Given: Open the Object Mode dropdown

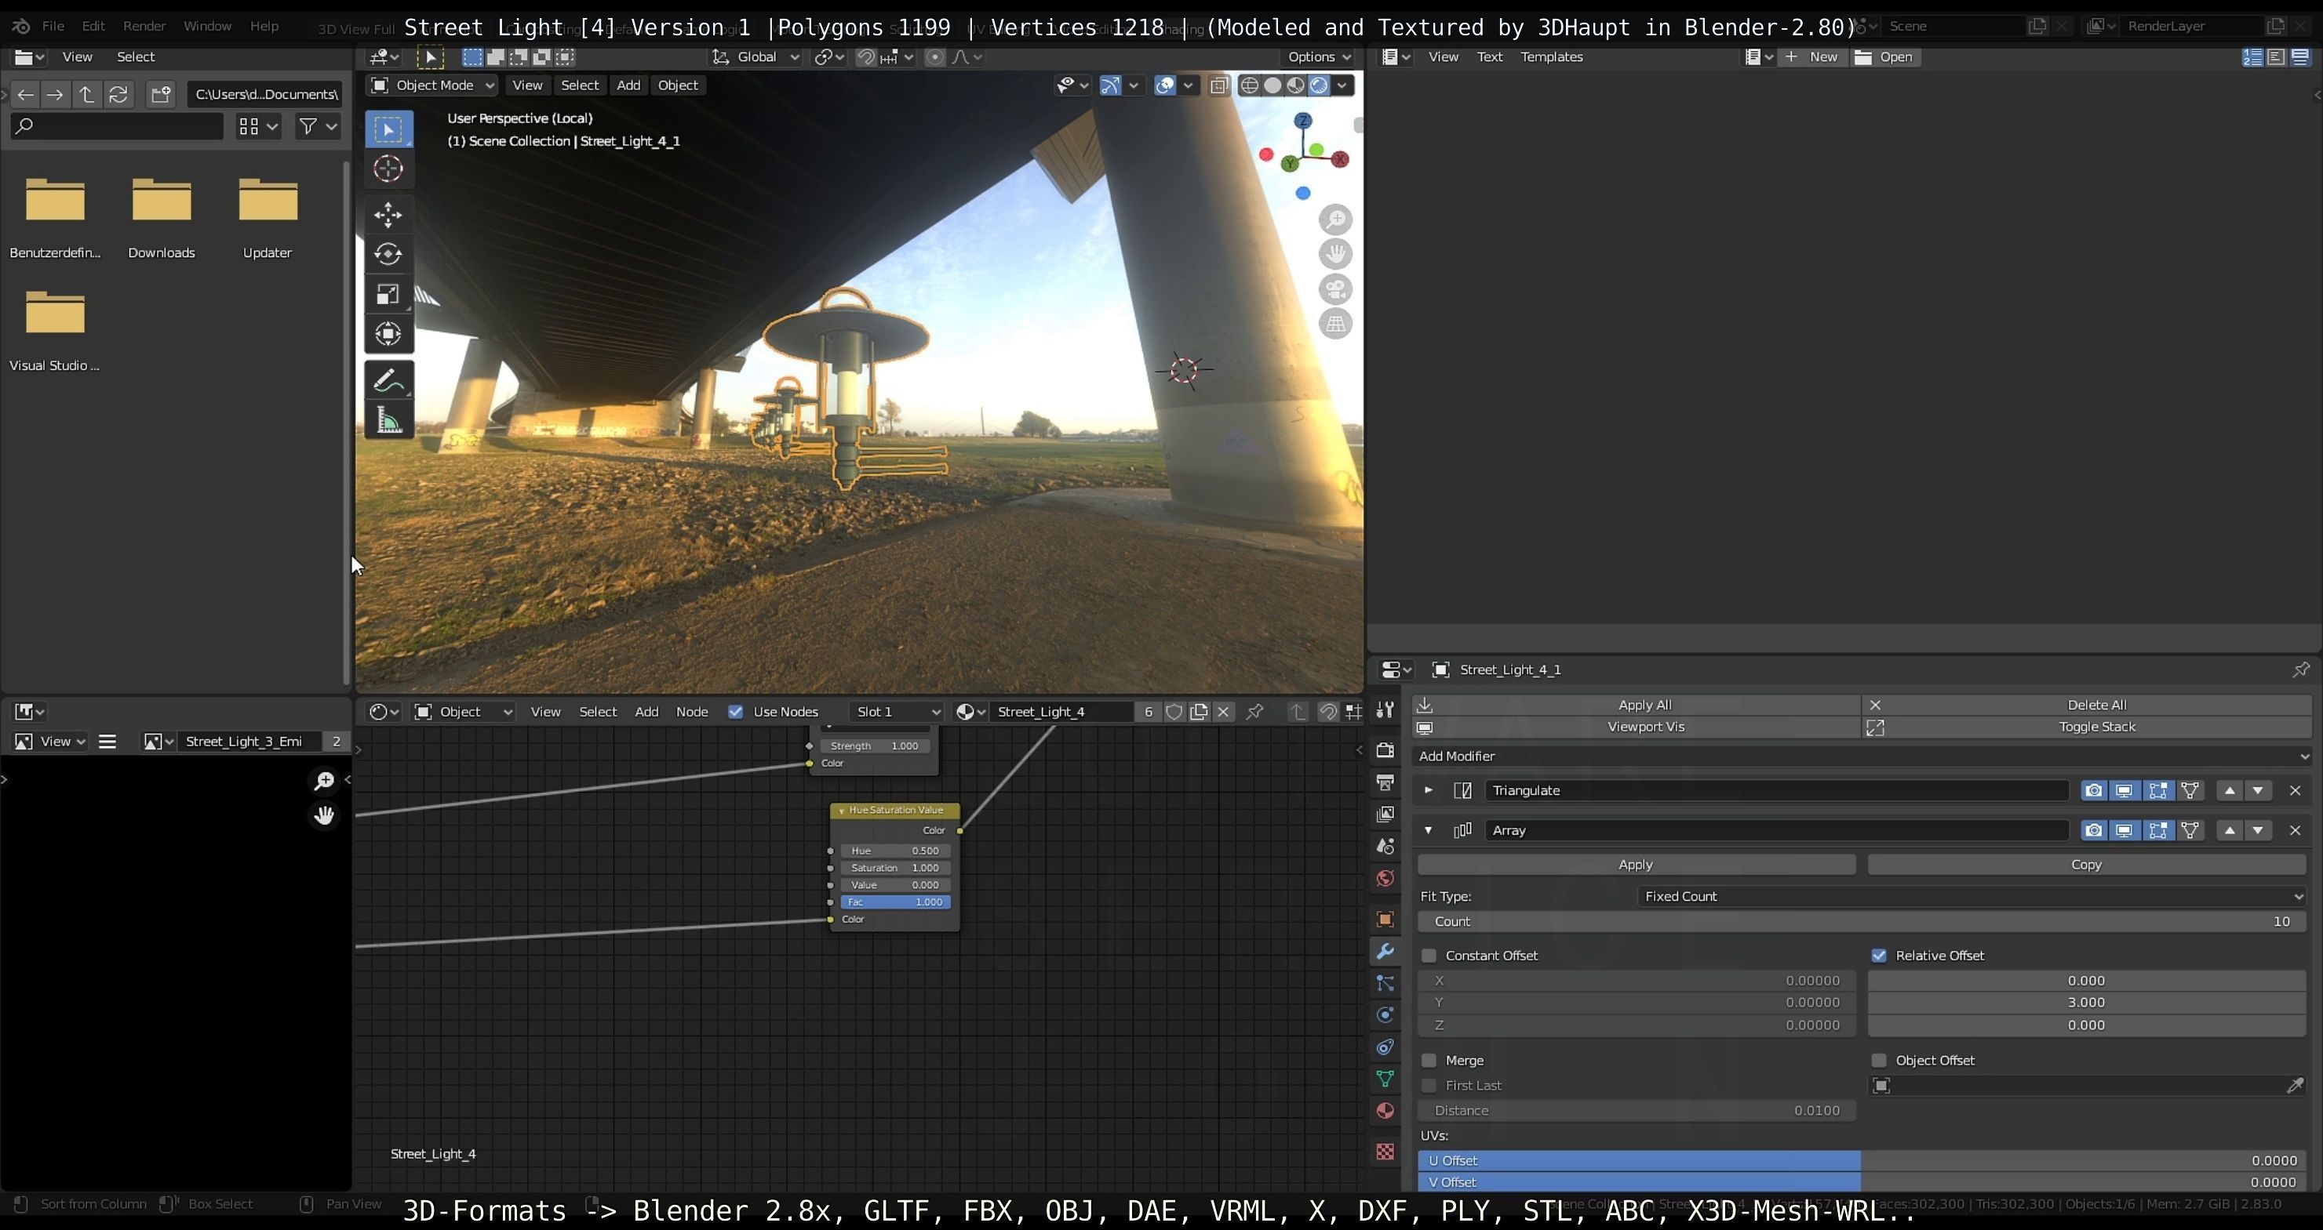Looking at the screenshot, I should 433,85.
